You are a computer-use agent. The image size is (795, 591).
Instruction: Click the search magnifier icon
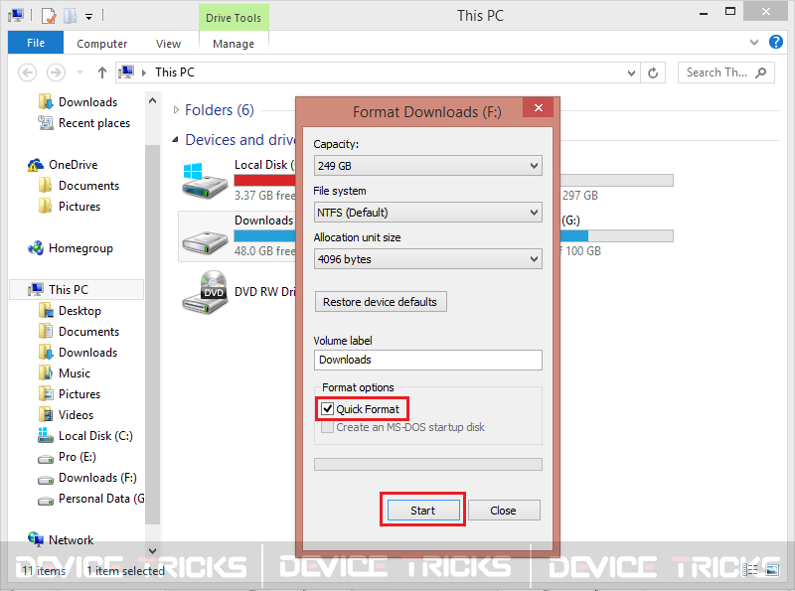tap(760, 73)
